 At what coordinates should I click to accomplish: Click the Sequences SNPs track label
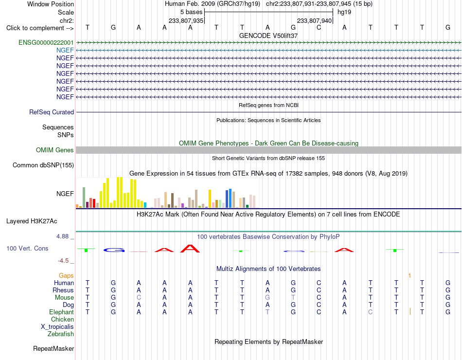click(58, 131)
